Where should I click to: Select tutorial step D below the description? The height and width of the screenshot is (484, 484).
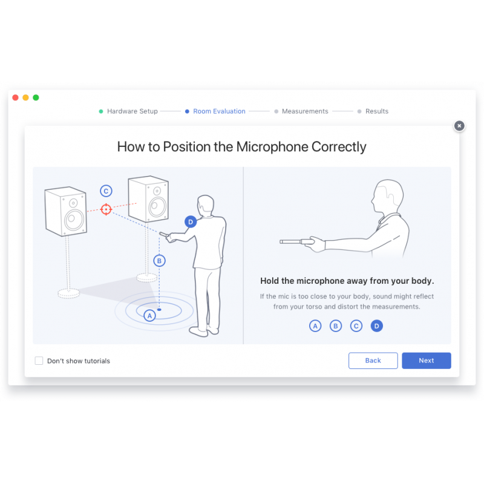377,326
